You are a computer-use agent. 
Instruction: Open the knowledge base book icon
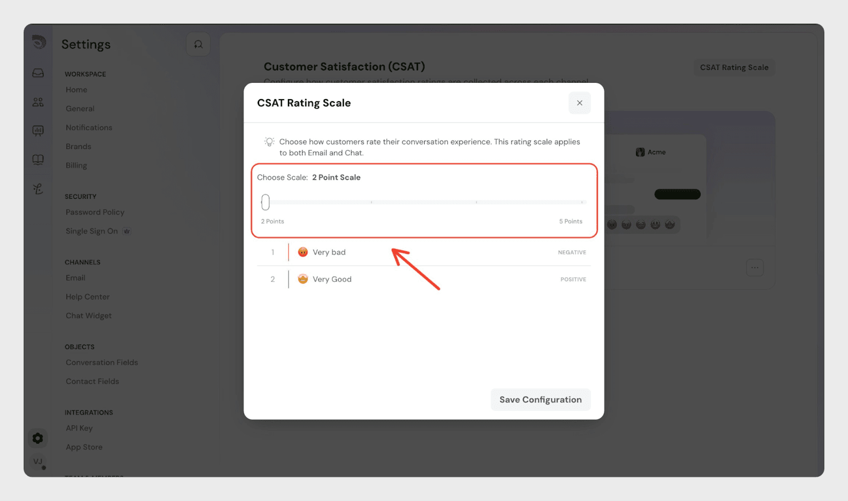coord(38,160)
